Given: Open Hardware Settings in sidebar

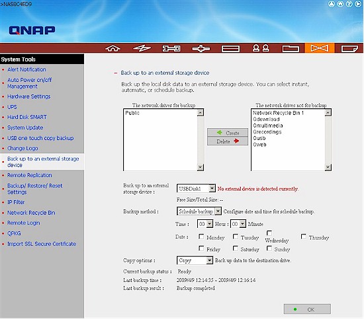Looking at the screenshot, I should [28, 96].
